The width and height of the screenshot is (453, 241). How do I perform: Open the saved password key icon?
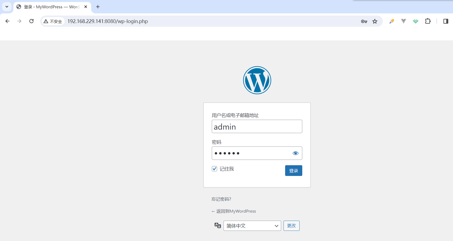[x=364, y=21]
